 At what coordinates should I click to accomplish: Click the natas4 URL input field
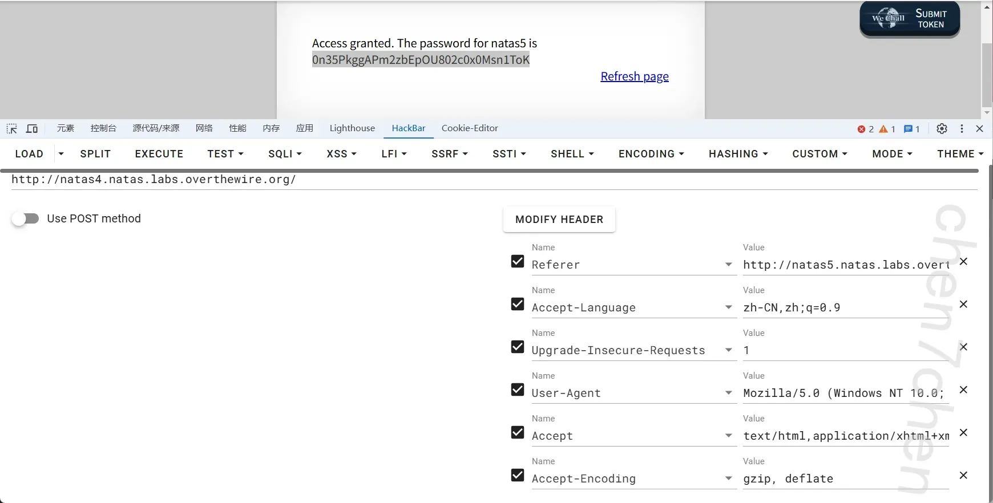click(x=342, y=180)
